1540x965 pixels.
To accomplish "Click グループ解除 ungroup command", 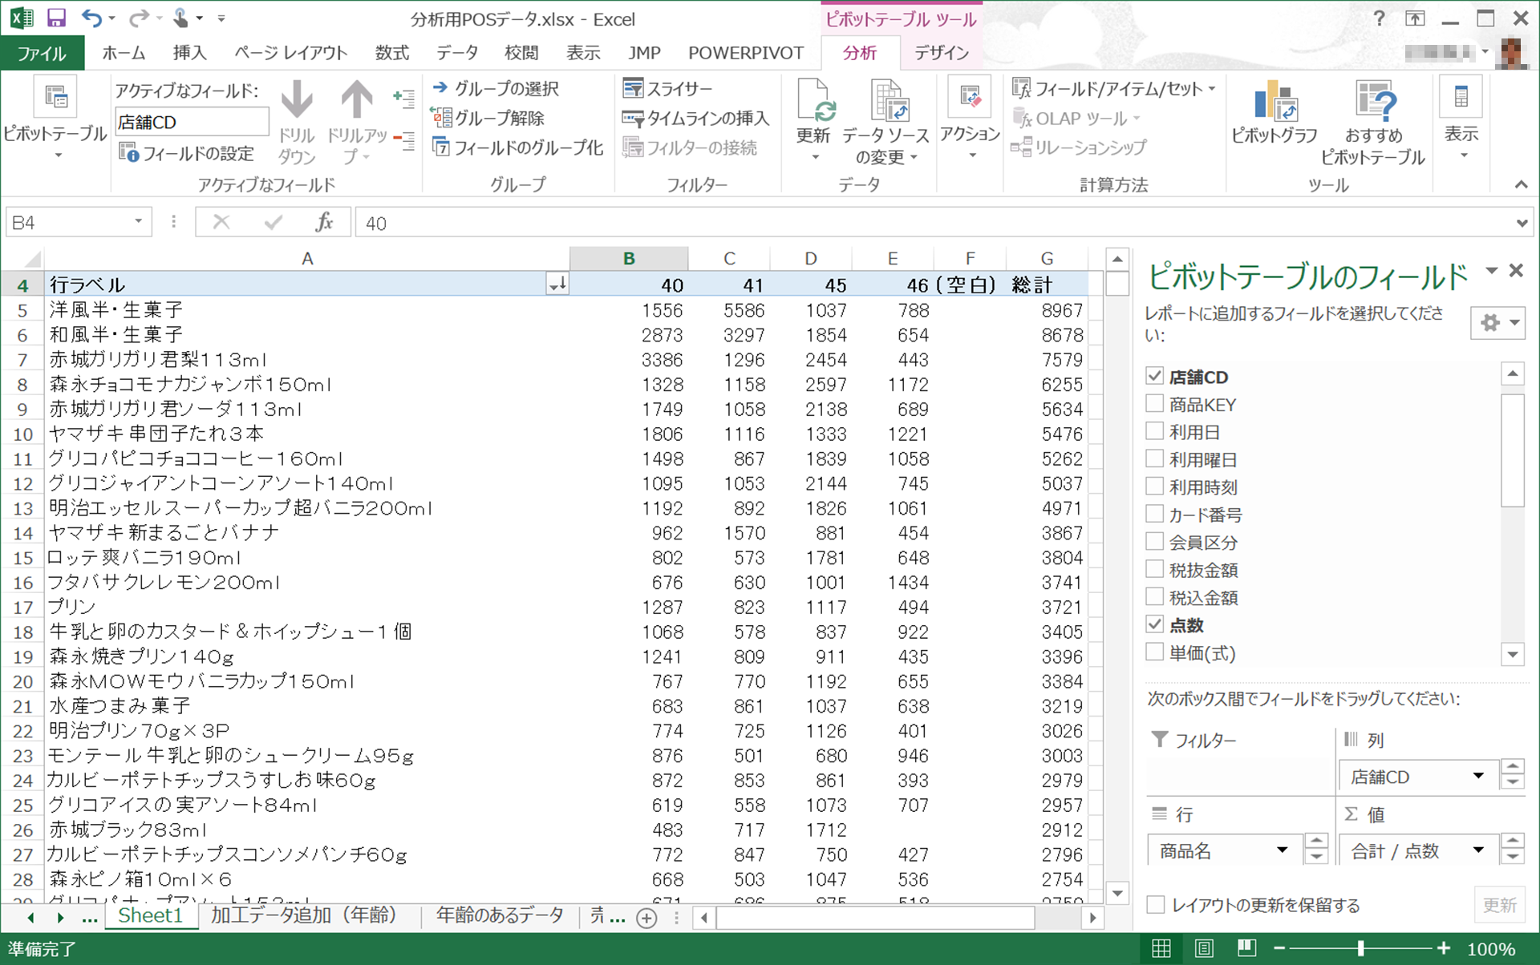I will pyautogui.click(x=488, y=118).
